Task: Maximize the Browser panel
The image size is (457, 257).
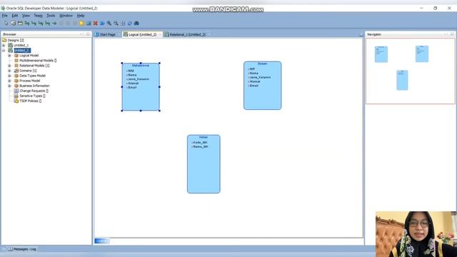Action: tap(88, 34)
